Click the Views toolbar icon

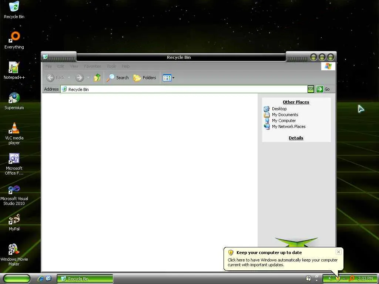(x=167, y=78)
